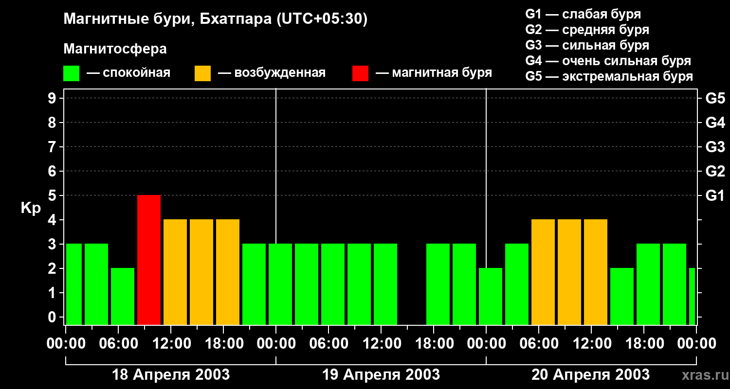Select the first orange bar on 20 April
Viewport: 730px width, 389px height.
[x=543, y=272]
